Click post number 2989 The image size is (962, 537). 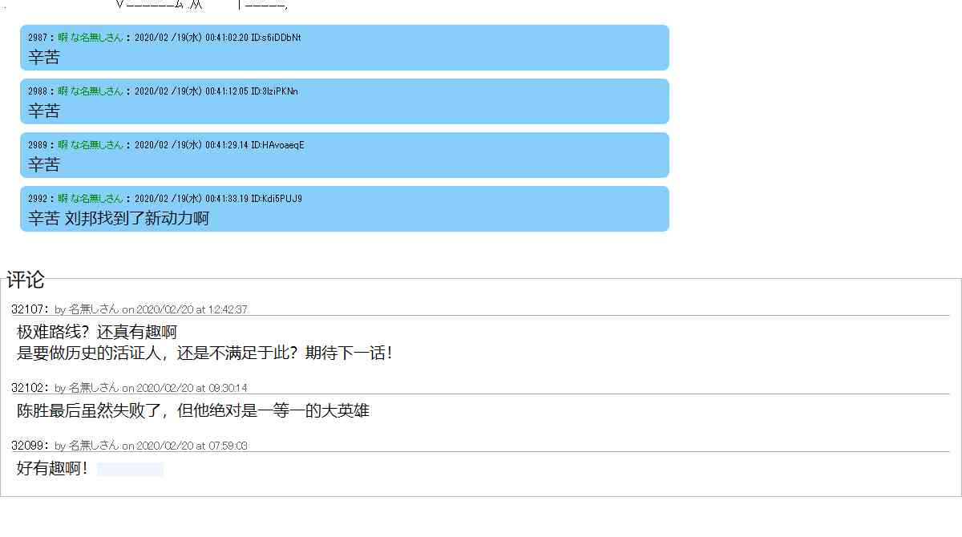coord(38,145)
